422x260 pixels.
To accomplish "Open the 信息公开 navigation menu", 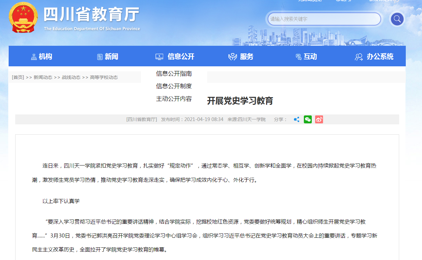I will click(x=181, y=57).
